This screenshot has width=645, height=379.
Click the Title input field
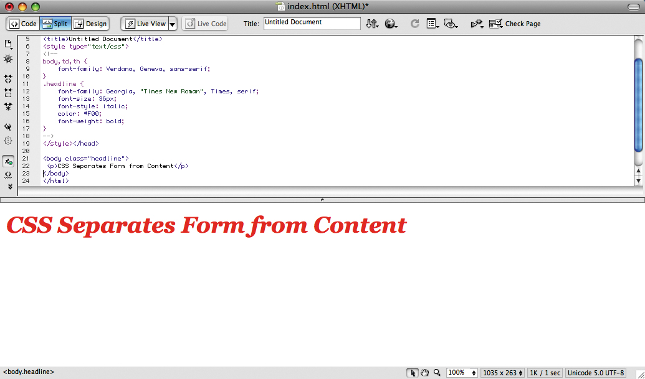coord(311,22)
